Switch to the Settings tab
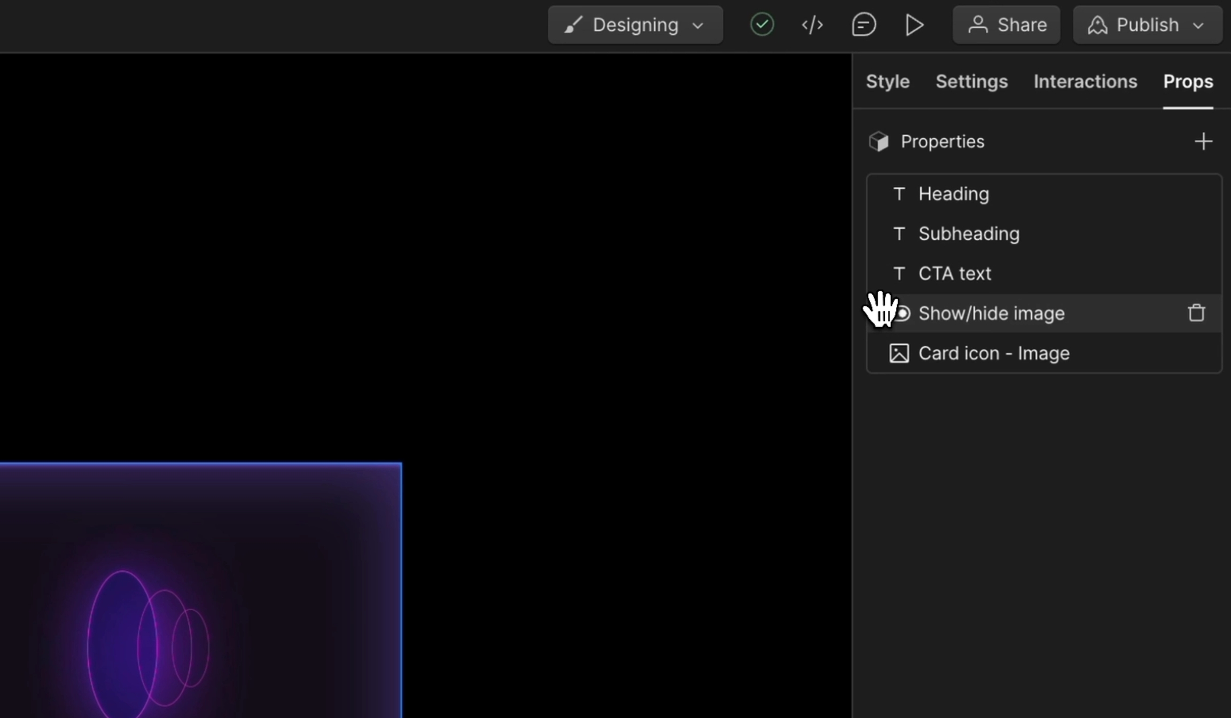Viewport: 1231px width, 718px height. [x=971, y=82]
